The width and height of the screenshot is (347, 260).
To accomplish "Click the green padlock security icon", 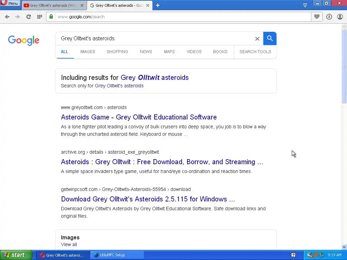I will point(51,17).
